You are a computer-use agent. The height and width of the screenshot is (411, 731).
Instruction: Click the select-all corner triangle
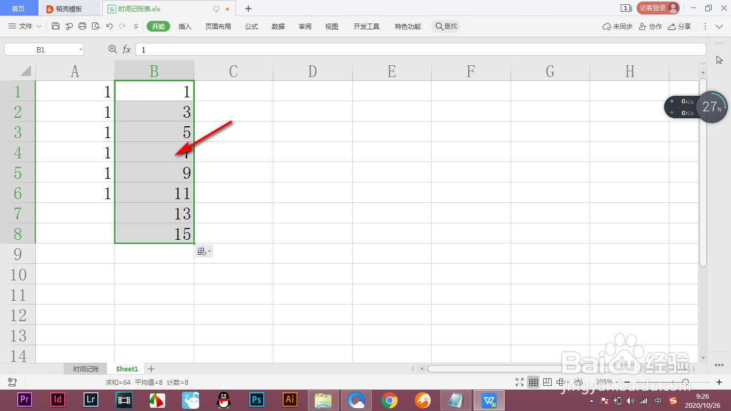pos(25,71)
